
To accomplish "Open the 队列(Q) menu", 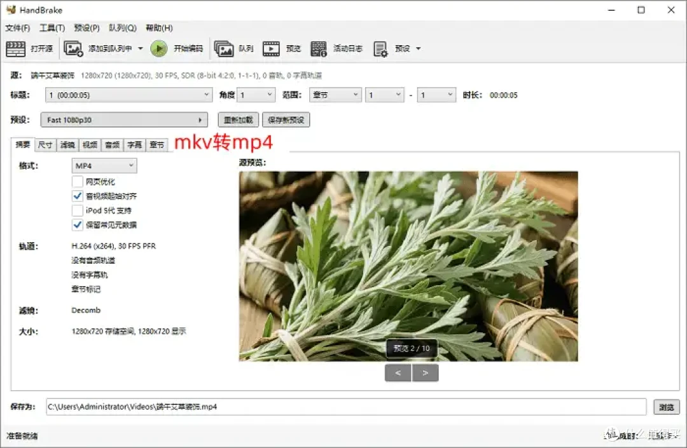I will click(123, 28).
